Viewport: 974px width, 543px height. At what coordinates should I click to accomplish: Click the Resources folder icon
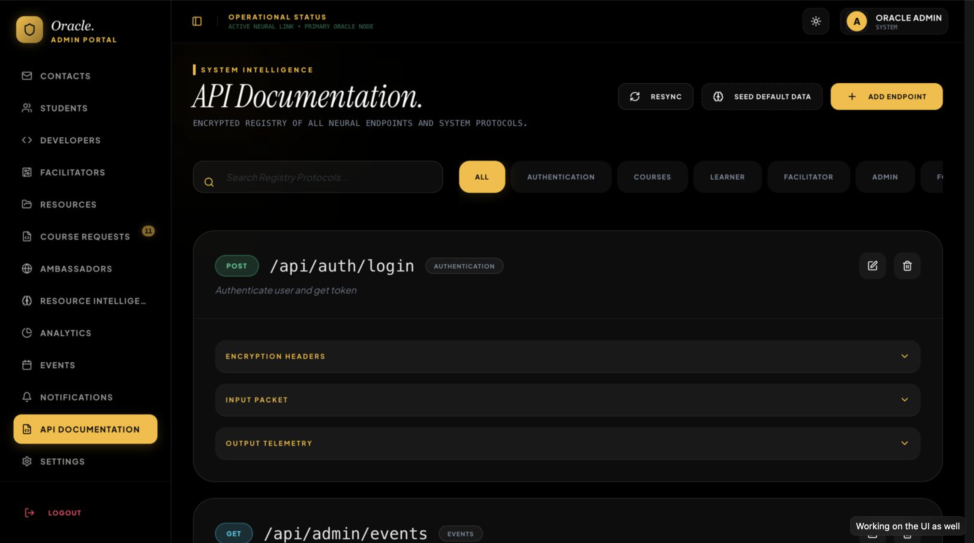coord(27,205)
